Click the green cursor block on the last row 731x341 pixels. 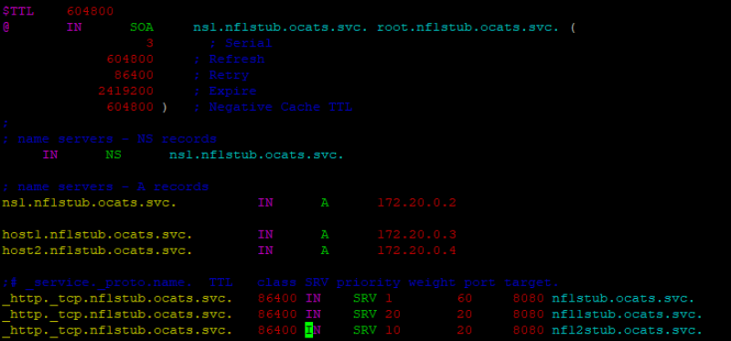click(308, 330)
